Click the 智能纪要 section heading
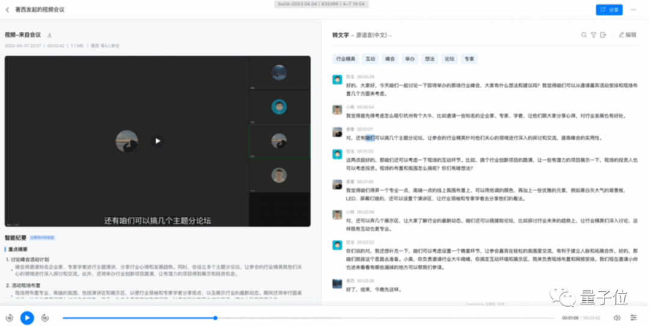 click(x=15, y=238)
